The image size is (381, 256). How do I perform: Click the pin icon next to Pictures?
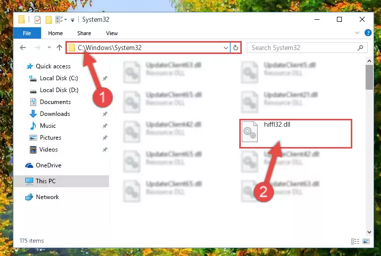pyautogui.click(x=105, y=138)
